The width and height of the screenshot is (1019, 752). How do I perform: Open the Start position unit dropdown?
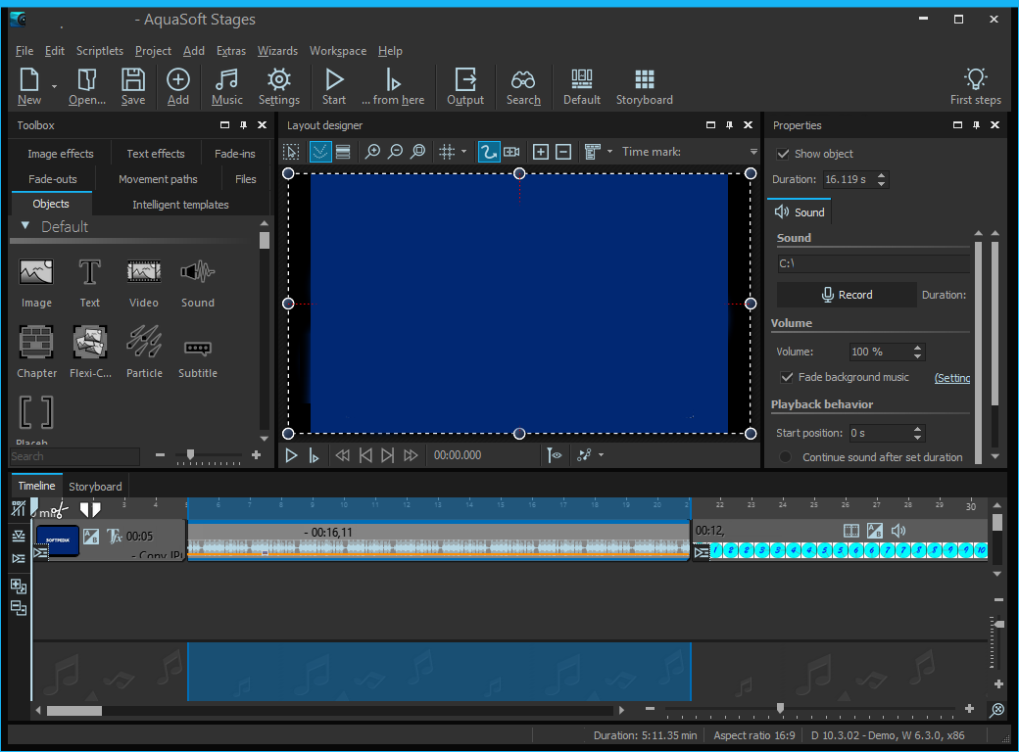pyautogui.click(x=918, y=432)
